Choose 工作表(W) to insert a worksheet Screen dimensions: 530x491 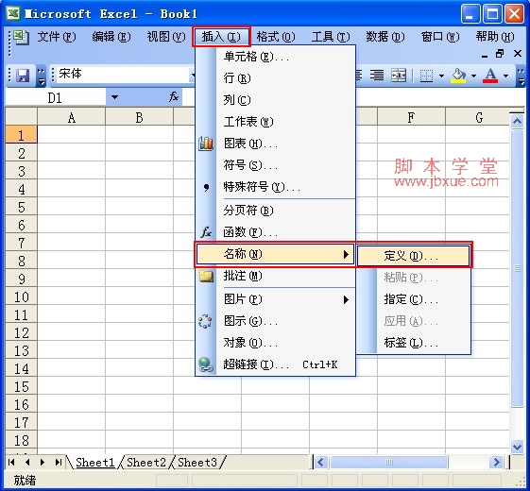[x=275, y=122]
